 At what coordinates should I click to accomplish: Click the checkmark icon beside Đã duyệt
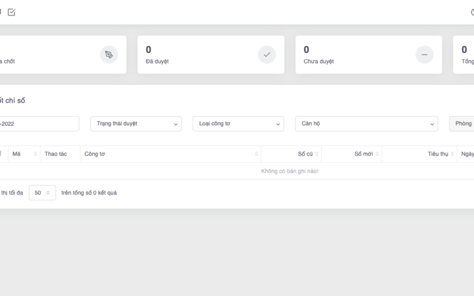pyautogui.click(x=267, y=55)
